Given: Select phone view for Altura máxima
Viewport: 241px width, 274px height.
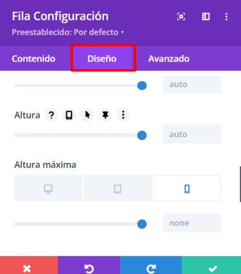Looking at the screenshot, I should coord(187,188).
